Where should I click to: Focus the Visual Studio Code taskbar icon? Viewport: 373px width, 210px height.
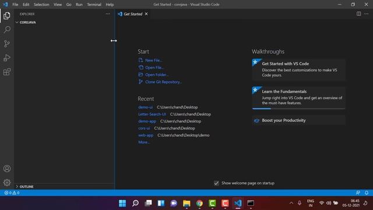238,203
